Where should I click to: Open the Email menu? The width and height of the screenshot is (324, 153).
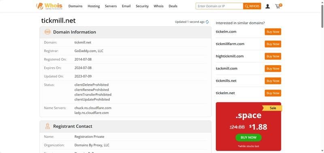click(x=126, y=6)
